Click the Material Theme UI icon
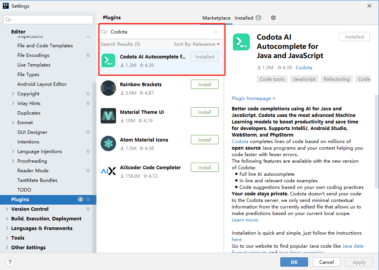 click(x=108, y=116)
